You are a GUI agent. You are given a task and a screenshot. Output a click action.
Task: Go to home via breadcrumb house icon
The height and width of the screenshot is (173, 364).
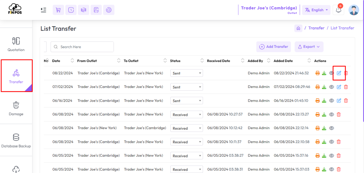pyautogui.click(x=298, y=28)
